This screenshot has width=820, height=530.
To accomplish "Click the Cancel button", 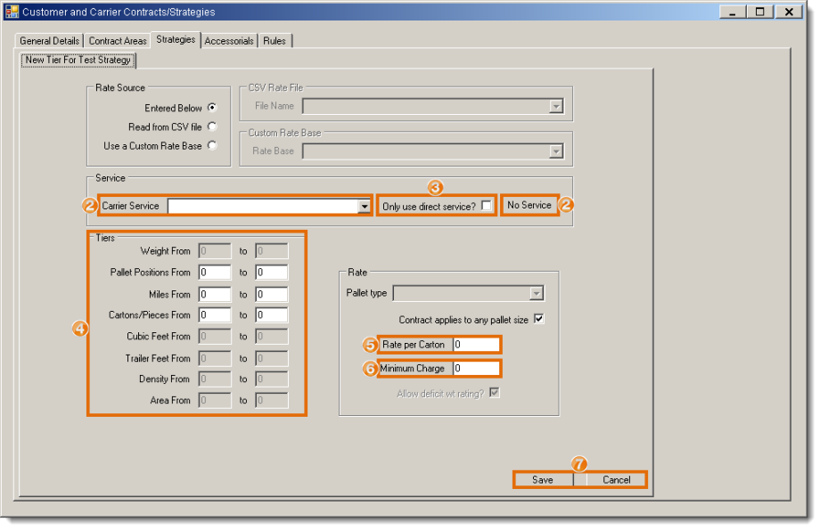I will (617, 480).
